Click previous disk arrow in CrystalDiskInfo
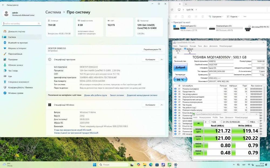270x168 pixels. (x=175, y=57)
